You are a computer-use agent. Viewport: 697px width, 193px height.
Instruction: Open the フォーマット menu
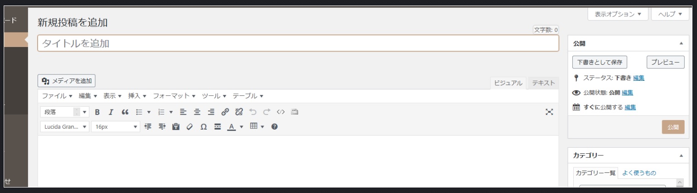click(x=174, y=96)
